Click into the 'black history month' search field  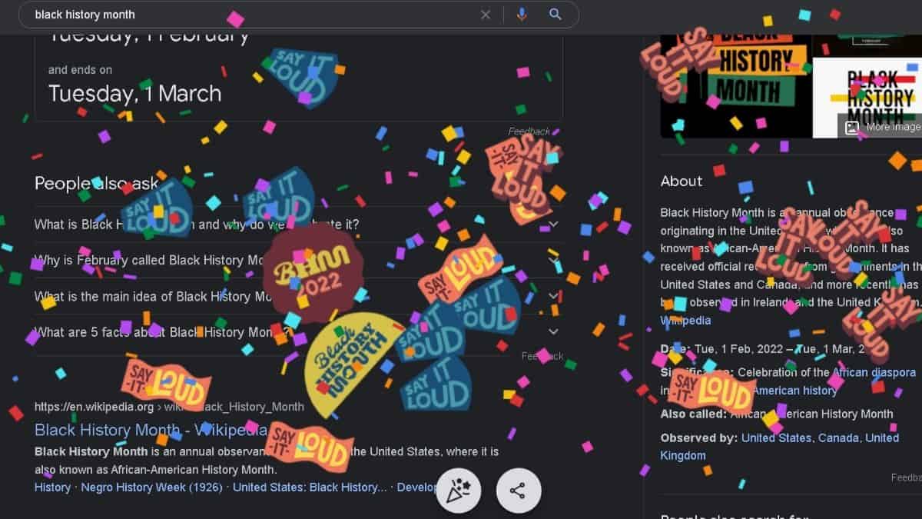(x=230, y=15)
